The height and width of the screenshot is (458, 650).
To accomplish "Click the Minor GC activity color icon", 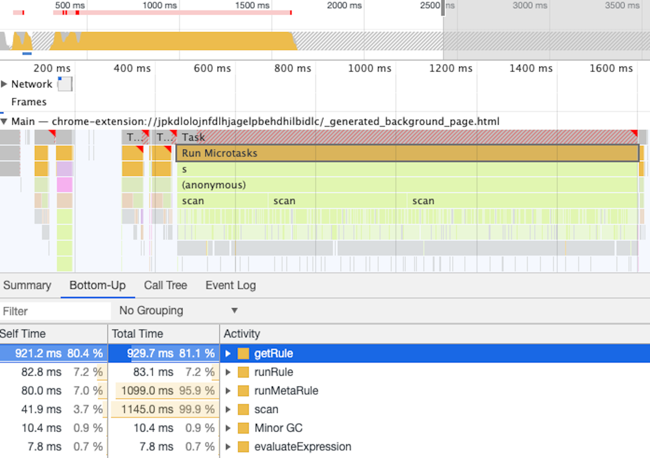I will tap(243, 428).
